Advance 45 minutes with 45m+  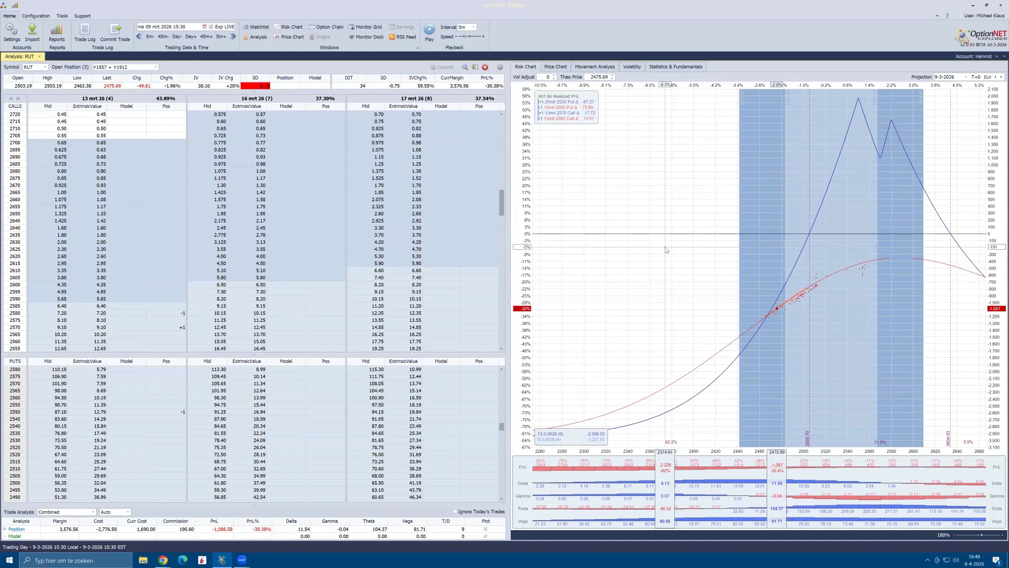coord(206,37)
